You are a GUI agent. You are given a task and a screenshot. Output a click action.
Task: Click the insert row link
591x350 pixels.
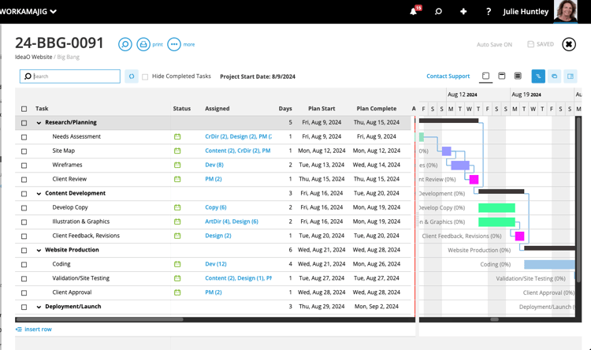point(37,330)
